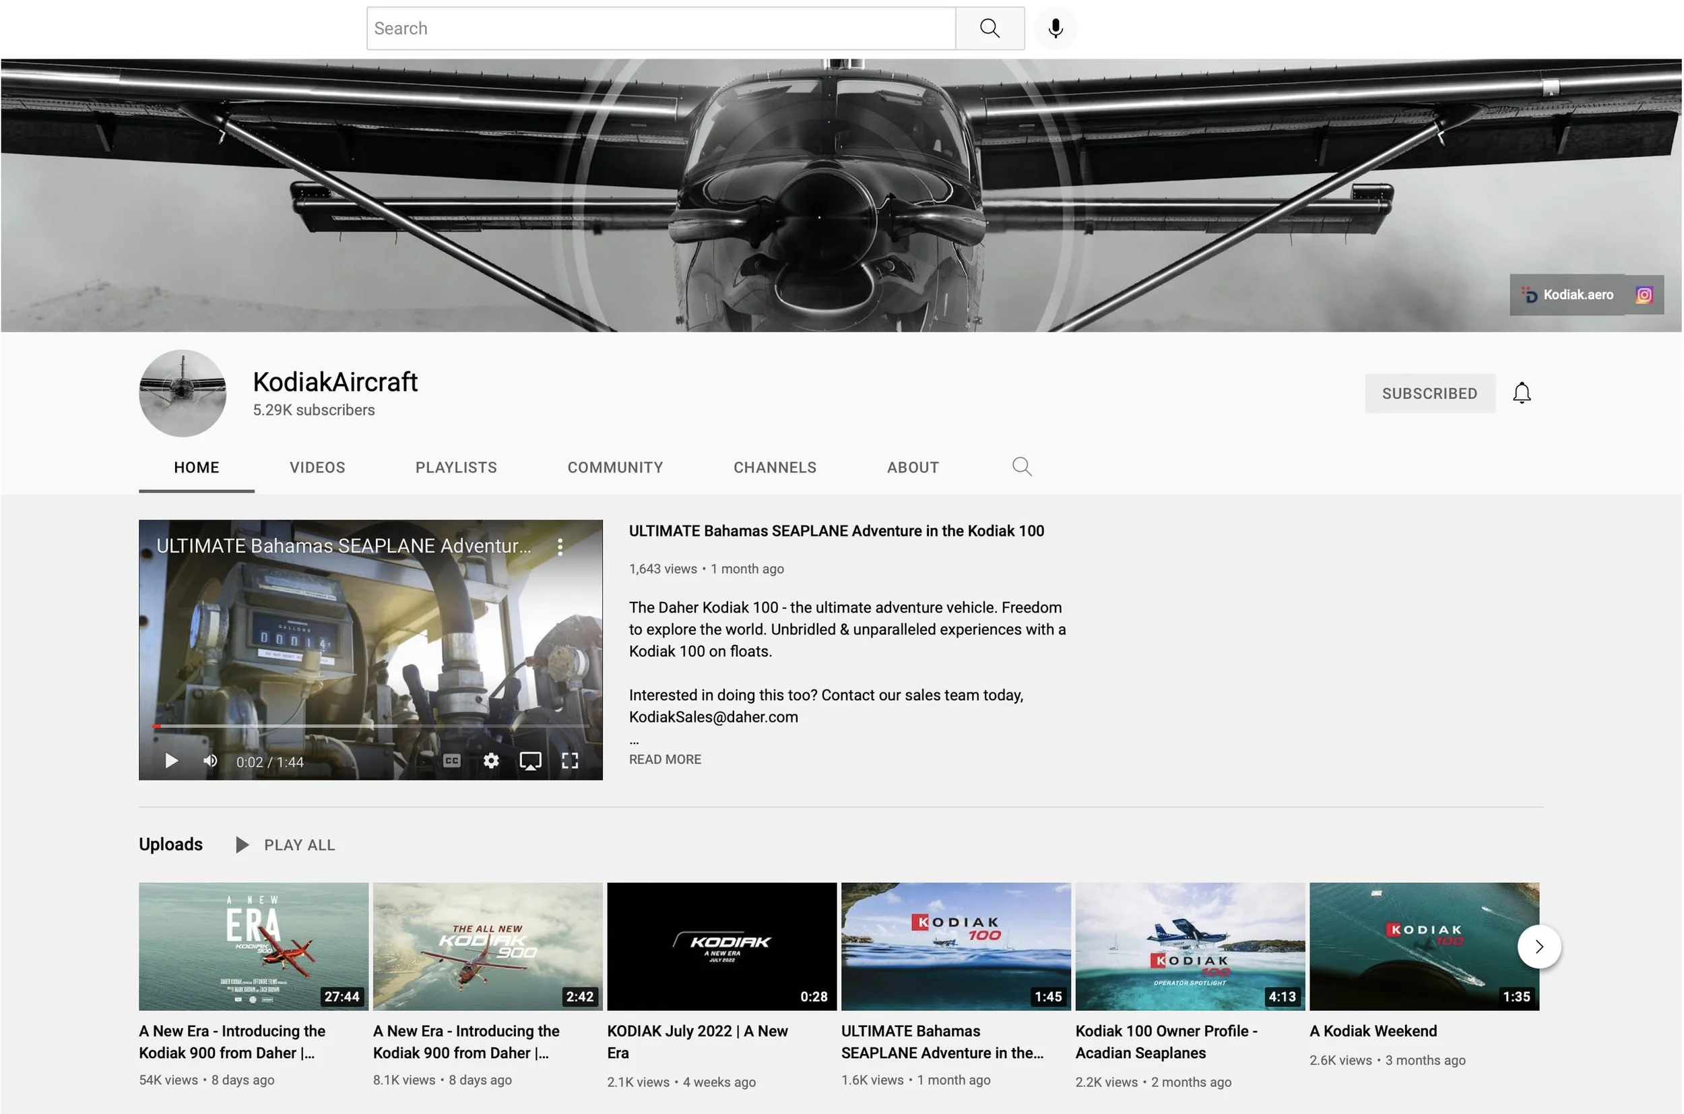Open the Kodiak.aero banner link

point(1569,295)
